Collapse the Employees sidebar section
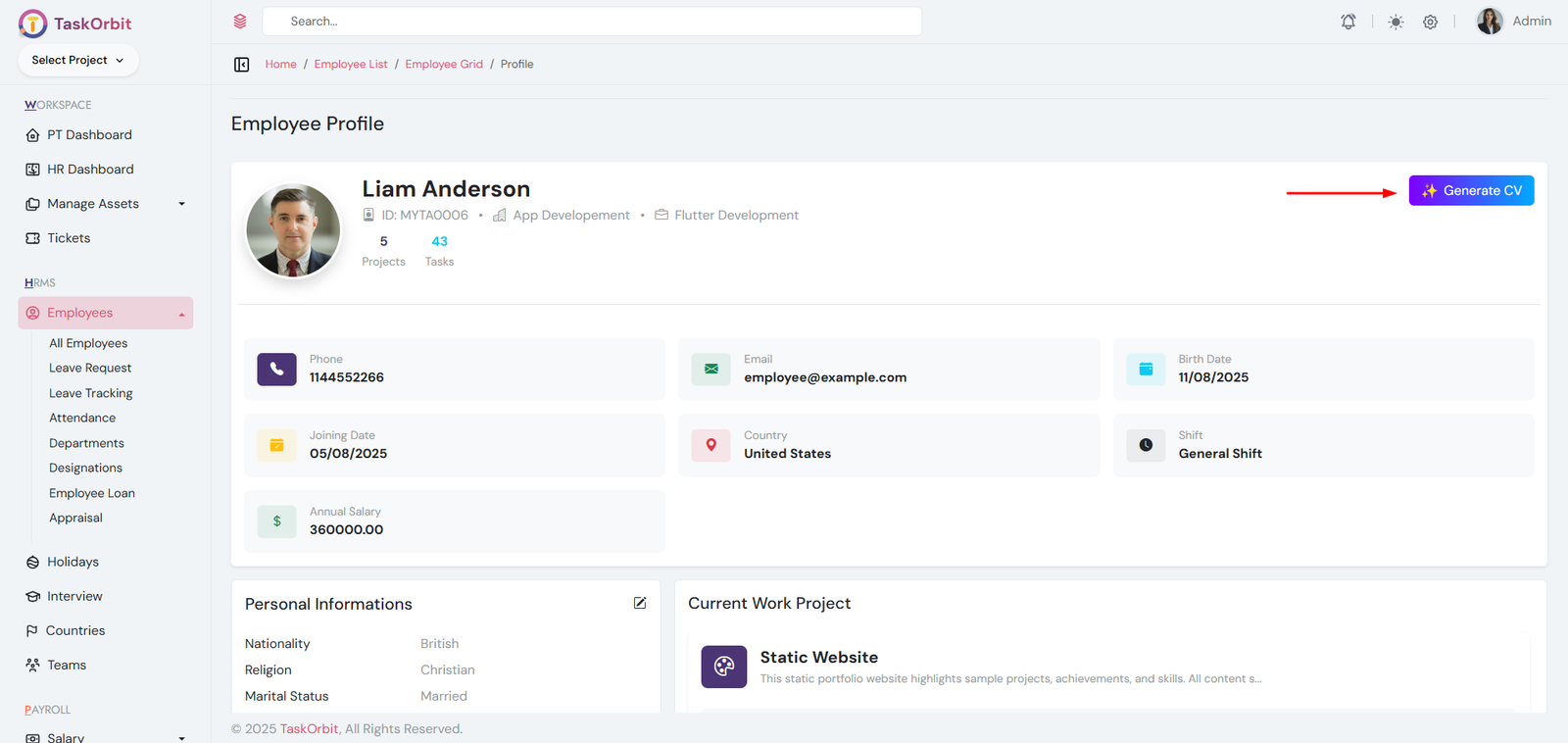This screenshot has width=1568, height=743. [x=181, y=314]
